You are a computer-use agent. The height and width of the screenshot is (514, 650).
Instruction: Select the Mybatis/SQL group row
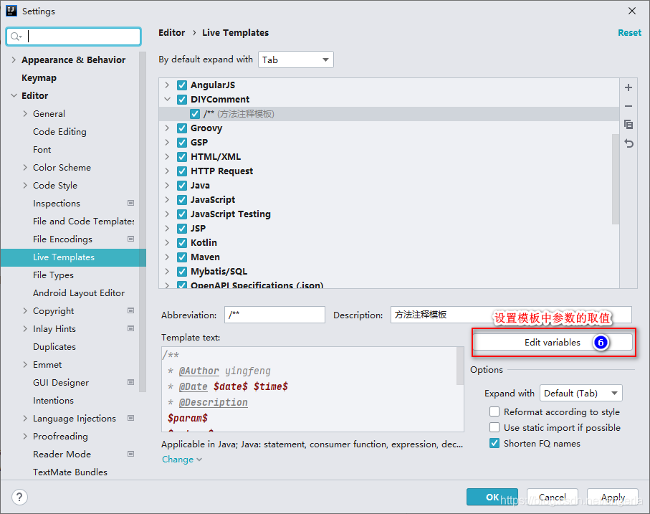click(x=389, y=271)
